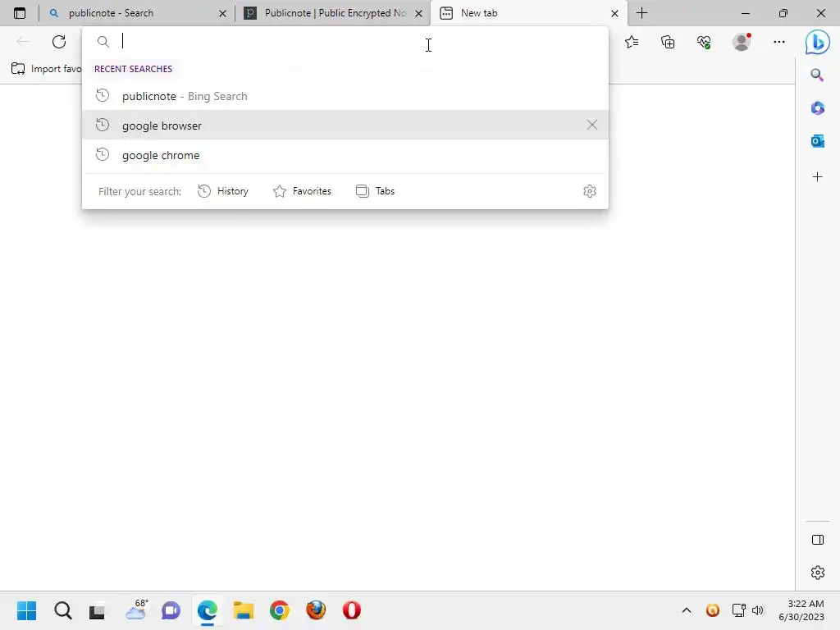Open the Windows Start menu
The height and width of the screenshot is (630, 840).
click(x=26, y=610)
